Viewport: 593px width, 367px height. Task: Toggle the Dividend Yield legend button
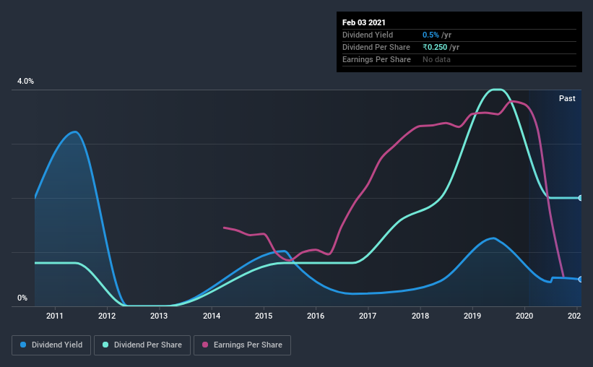pos(51,345)
